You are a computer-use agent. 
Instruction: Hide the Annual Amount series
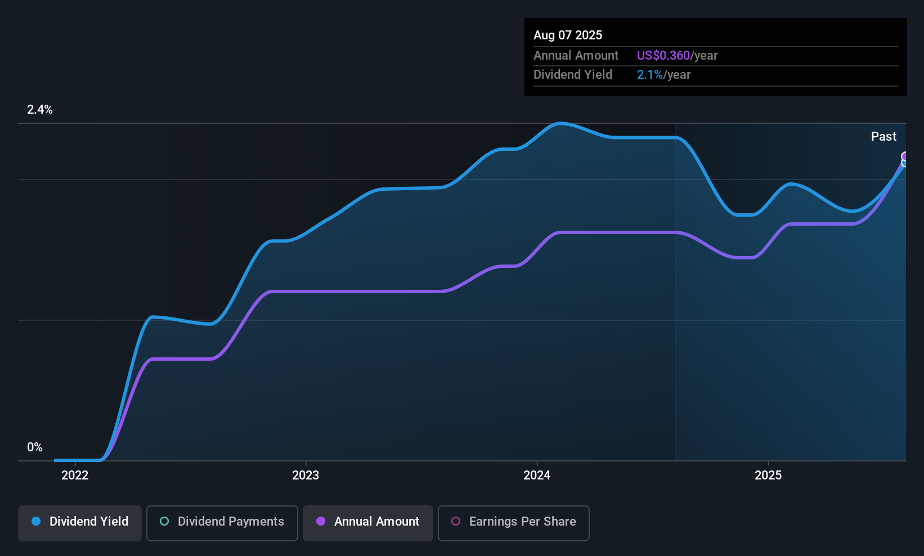pos(368,523)
